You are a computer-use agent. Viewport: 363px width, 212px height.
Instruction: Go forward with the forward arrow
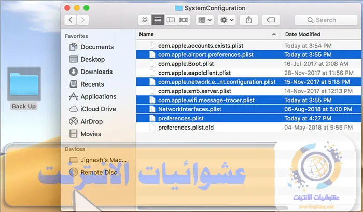click(x=82, y=20)
